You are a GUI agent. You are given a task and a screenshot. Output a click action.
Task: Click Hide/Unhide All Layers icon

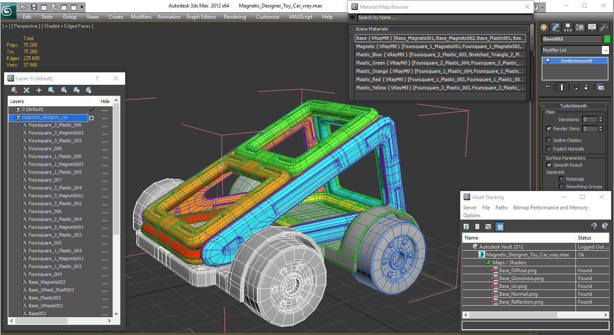pyautogui.click(x=76, y=90)
